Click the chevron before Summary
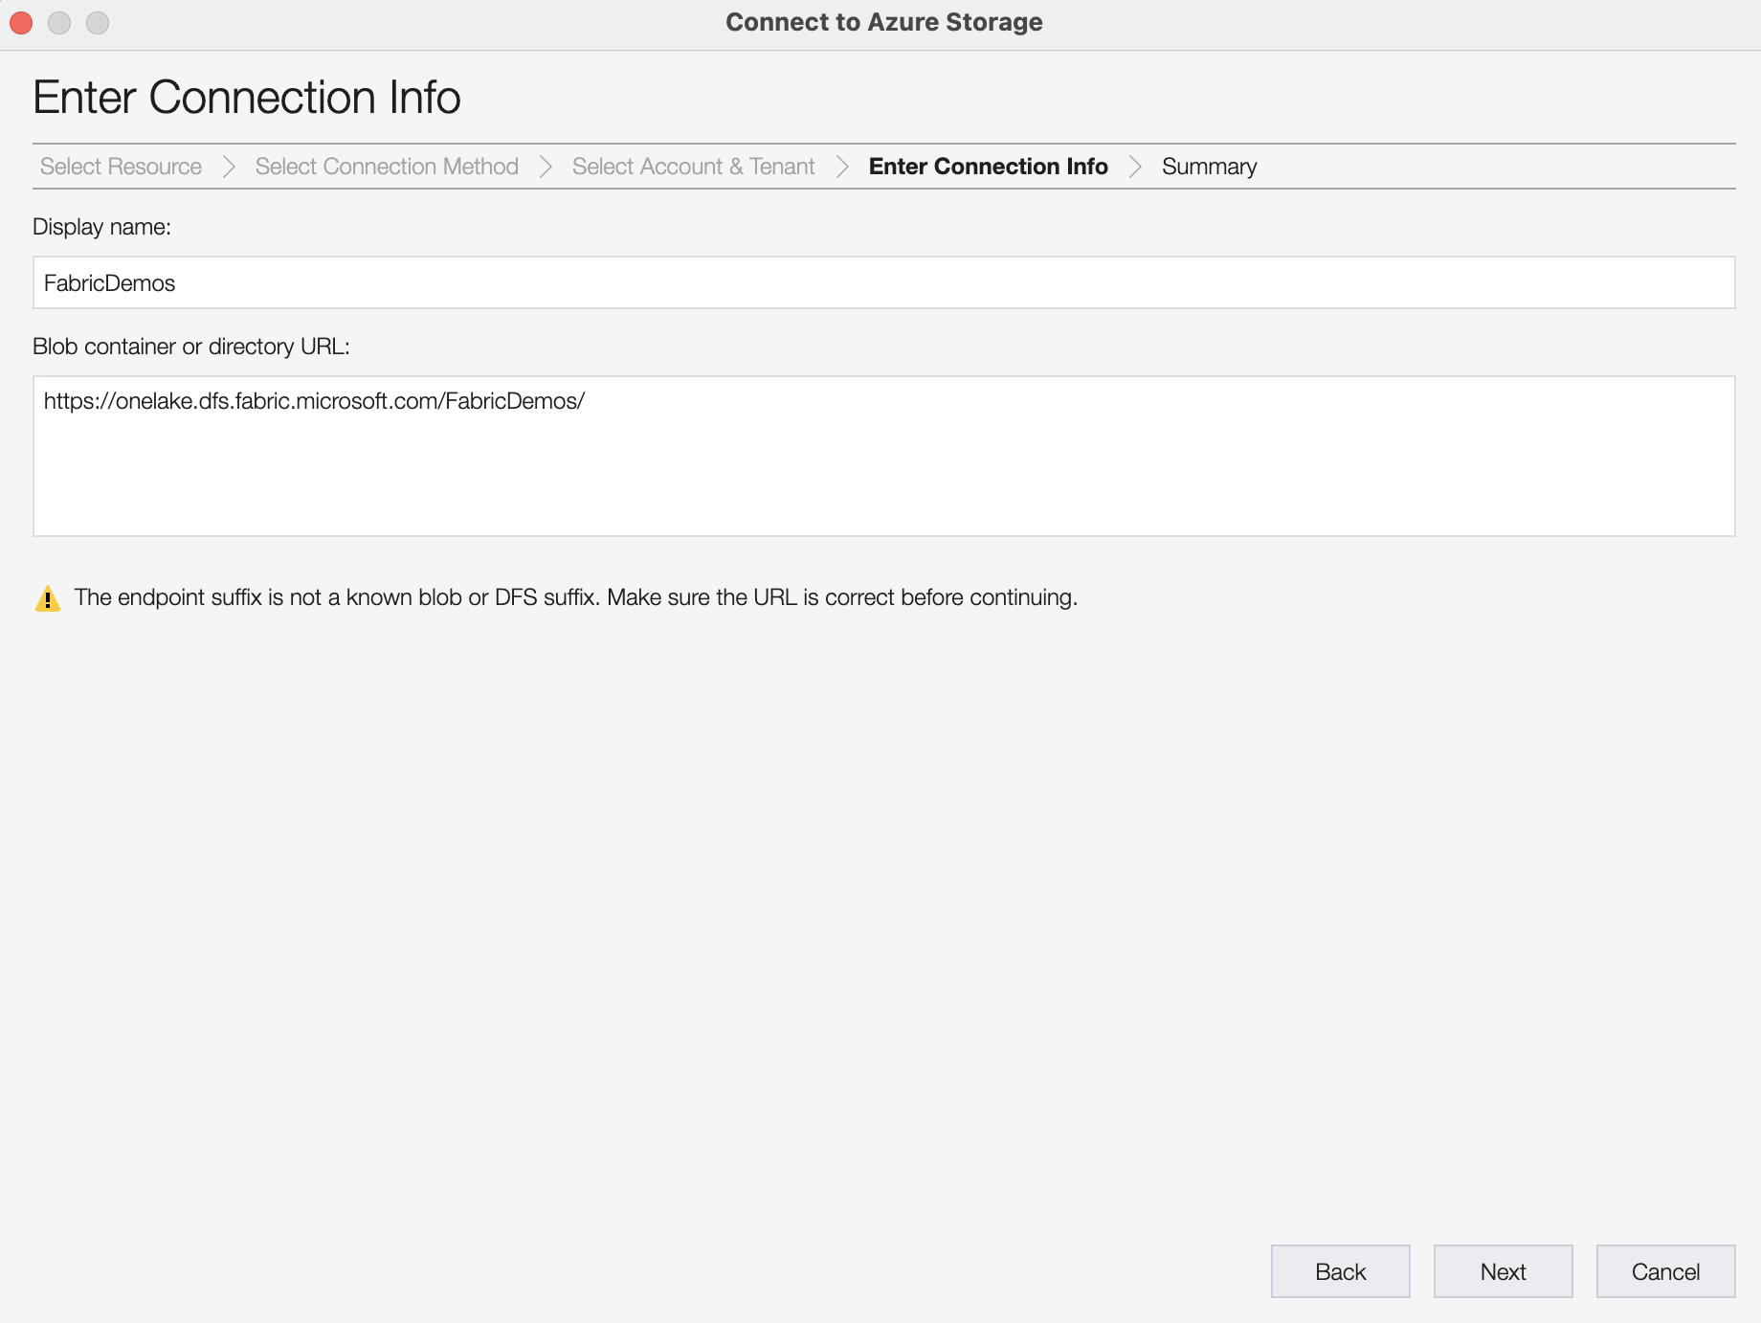This screenshot has width=1761, height=1323. (x=1137, y=166)
